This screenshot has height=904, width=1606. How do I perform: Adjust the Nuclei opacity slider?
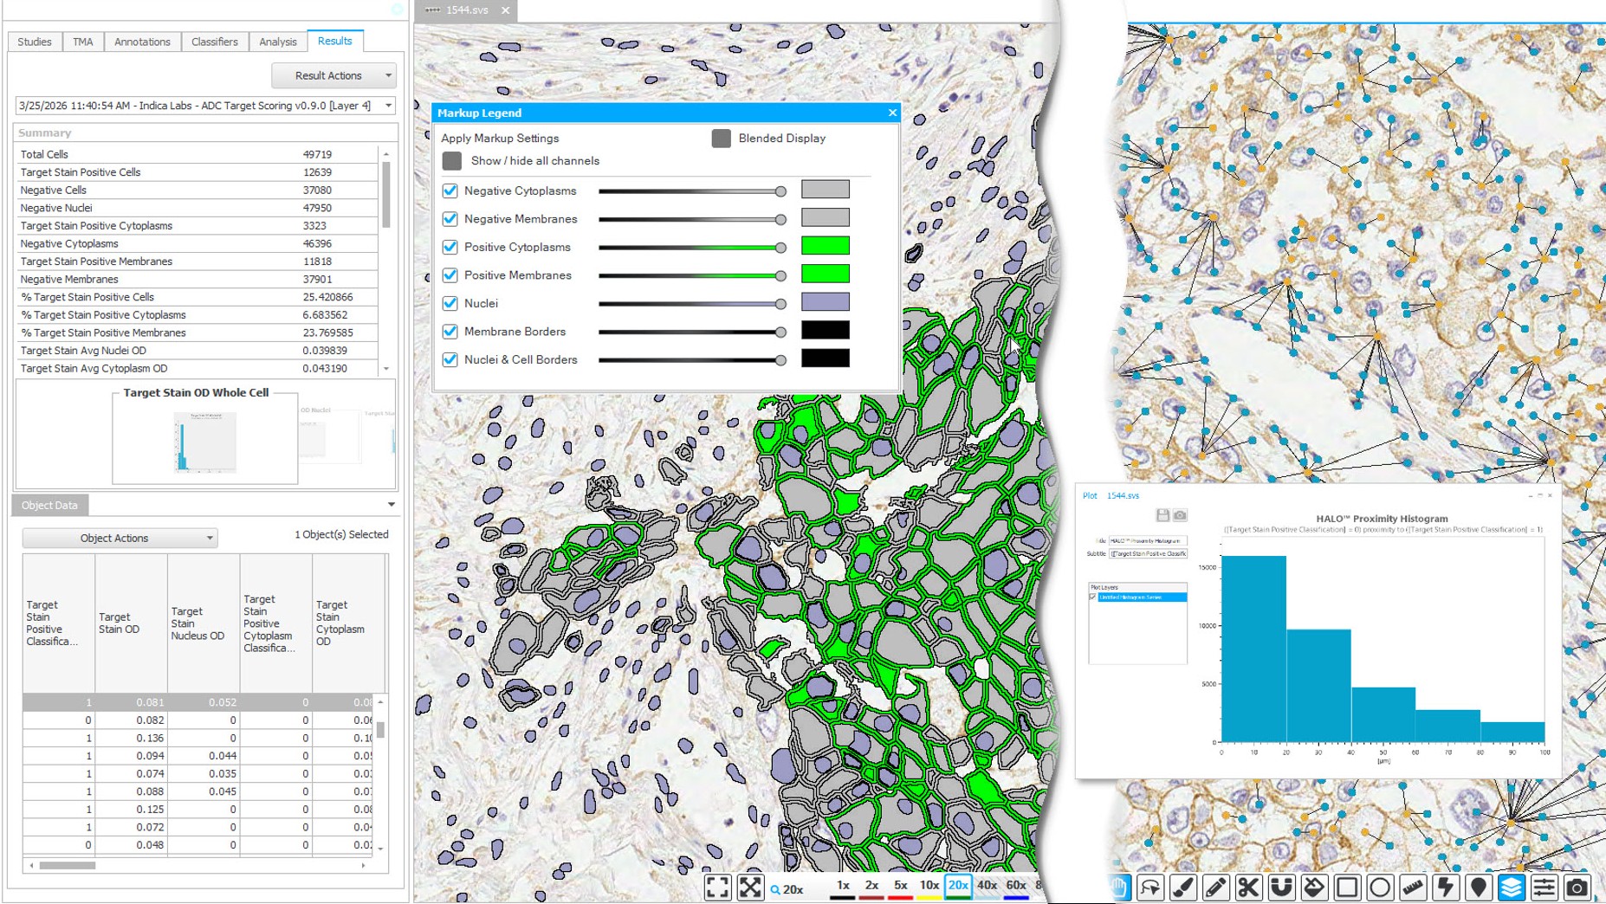[x=693, y=304]
